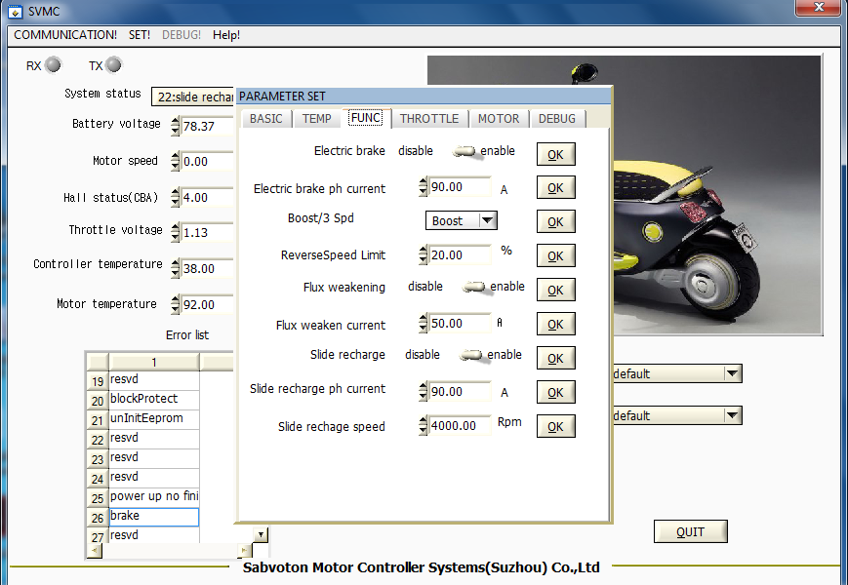This screenshot has height=585, width=848.
Task: Toggle the Electric brake switch
Action: coord(464,152)
